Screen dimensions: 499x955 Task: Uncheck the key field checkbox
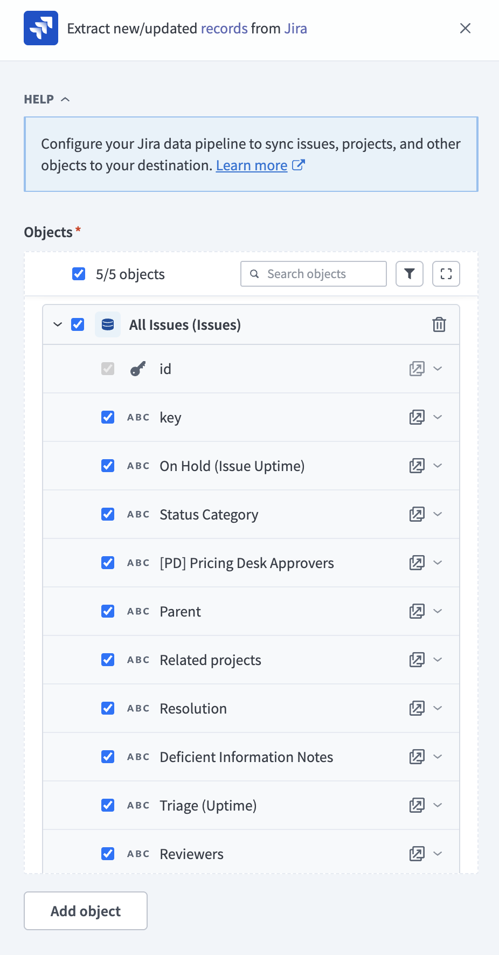(x=108, y=417)
